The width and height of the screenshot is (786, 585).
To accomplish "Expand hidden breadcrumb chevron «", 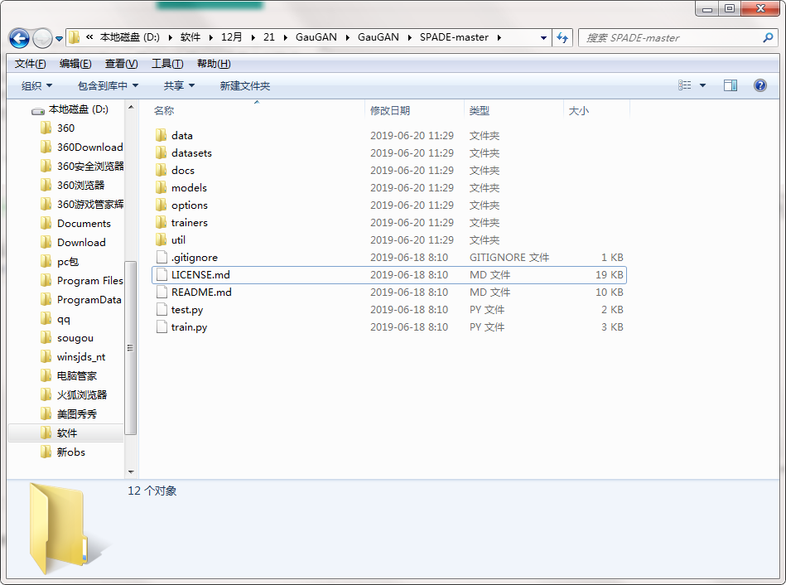I will (89, 37).
